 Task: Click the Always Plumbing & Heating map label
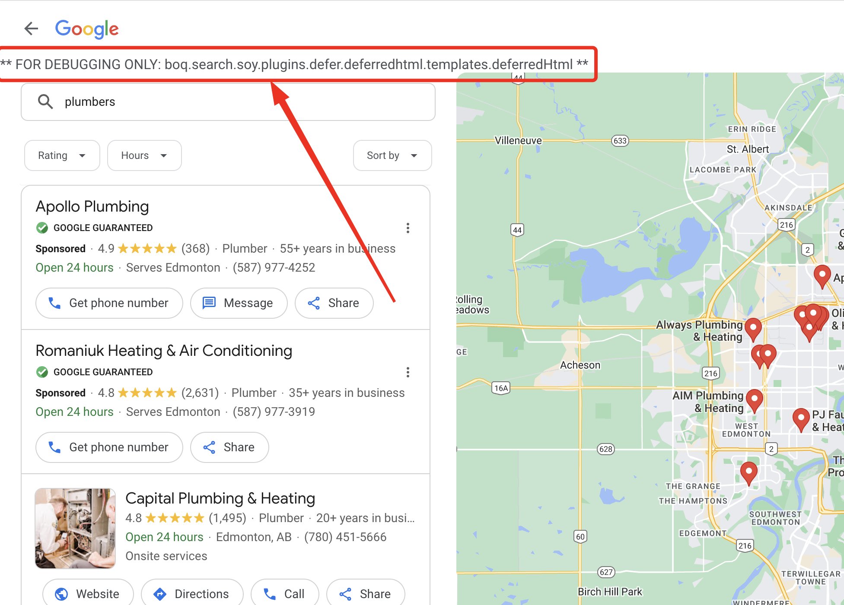coord(699,331)
